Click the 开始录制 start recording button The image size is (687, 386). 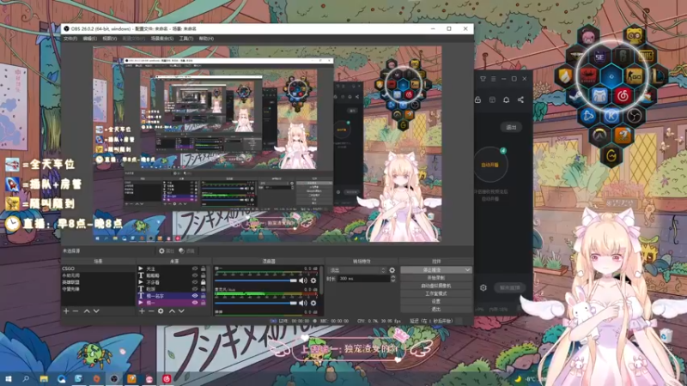tap(436, 278)
